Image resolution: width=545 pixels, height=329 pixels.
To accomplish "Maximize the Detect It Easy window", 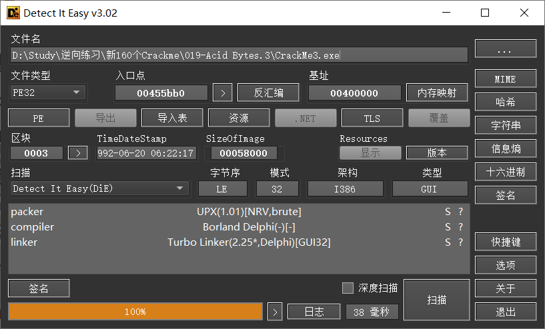I will pos(485,13).
